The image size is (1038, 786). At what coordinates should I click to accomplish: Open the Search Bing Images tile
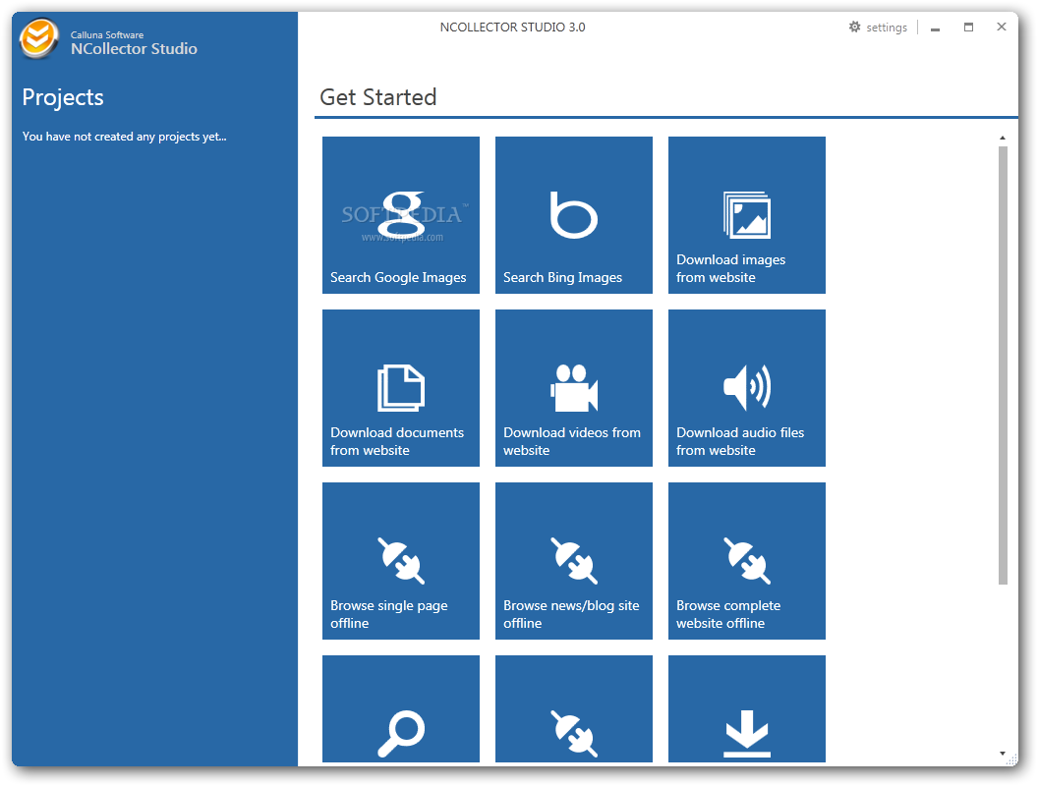(x=573, y=215)
